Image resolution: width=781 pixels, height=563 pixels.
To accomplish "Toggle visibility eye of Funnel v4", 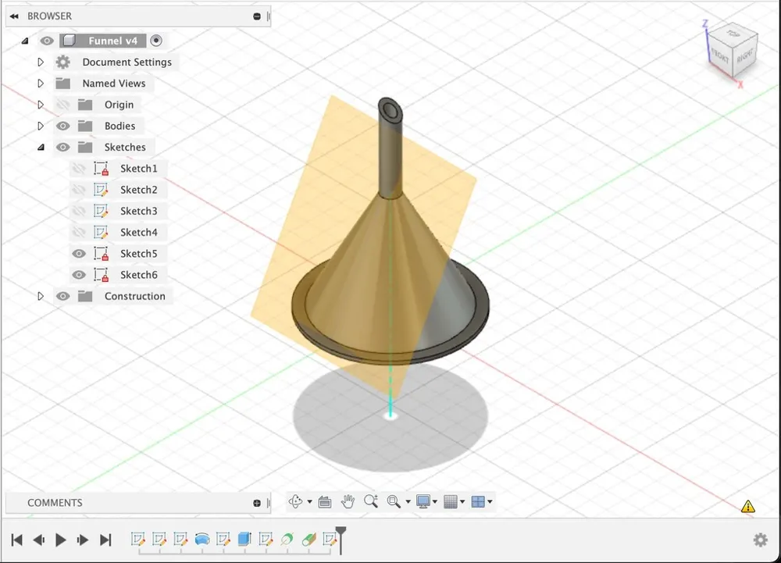I will [47, 41].
